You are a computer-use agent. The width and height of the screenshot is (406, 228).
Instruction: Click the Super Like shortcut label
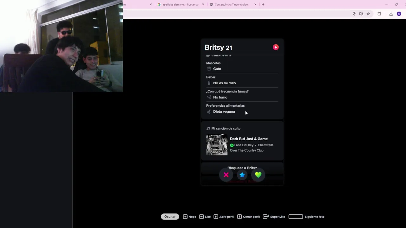click(278, 217)
